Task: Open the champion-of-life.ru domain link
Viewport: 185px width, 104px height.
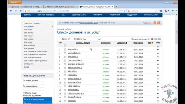Action: point(75,60)
